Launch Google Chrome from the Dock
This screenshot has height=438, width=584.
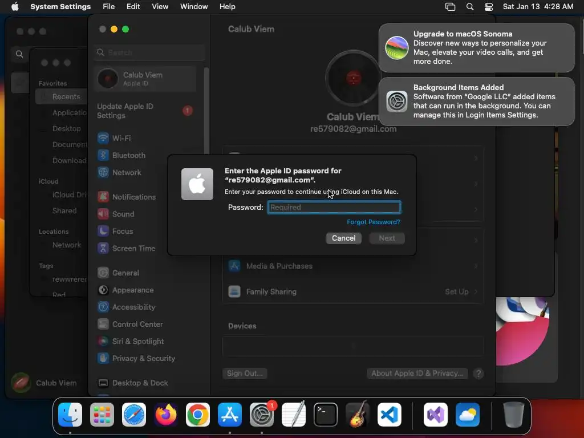(198, 415)
